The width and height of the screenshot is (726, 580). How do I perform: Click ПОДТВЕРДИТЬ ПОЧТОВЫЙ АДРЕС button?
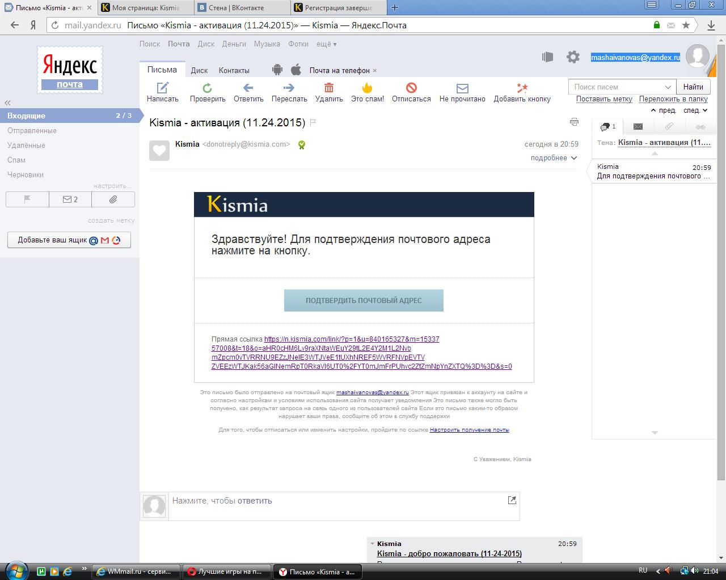(364, 300)
